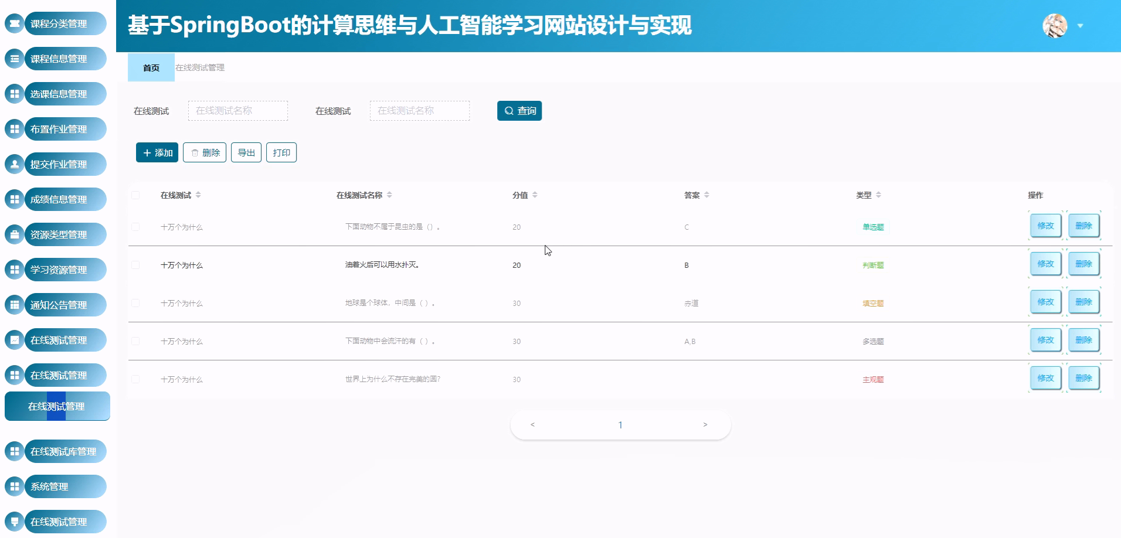Click 修改 for the 单选题 row
The width and height of the screenshot is (1121, 538).
pyautogui.click(x=1046, y=226)
